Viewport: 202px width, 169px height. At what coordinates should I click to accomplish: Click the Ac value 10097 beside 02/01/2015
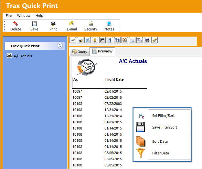pos(77,91)
